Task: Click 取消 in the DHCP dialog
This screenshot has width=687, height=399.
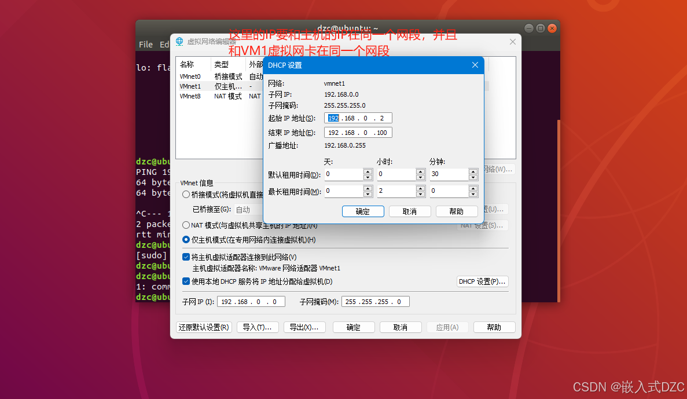Action: [410, 211]
